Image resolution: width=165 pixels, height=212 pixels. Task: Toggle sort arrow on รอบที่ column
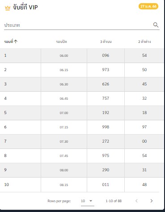(x=16, y=42)
